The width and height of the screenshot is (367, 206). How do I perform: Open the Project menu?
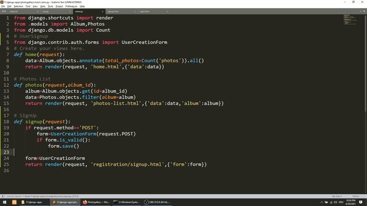pyautogui.click(x=59, y=6)
